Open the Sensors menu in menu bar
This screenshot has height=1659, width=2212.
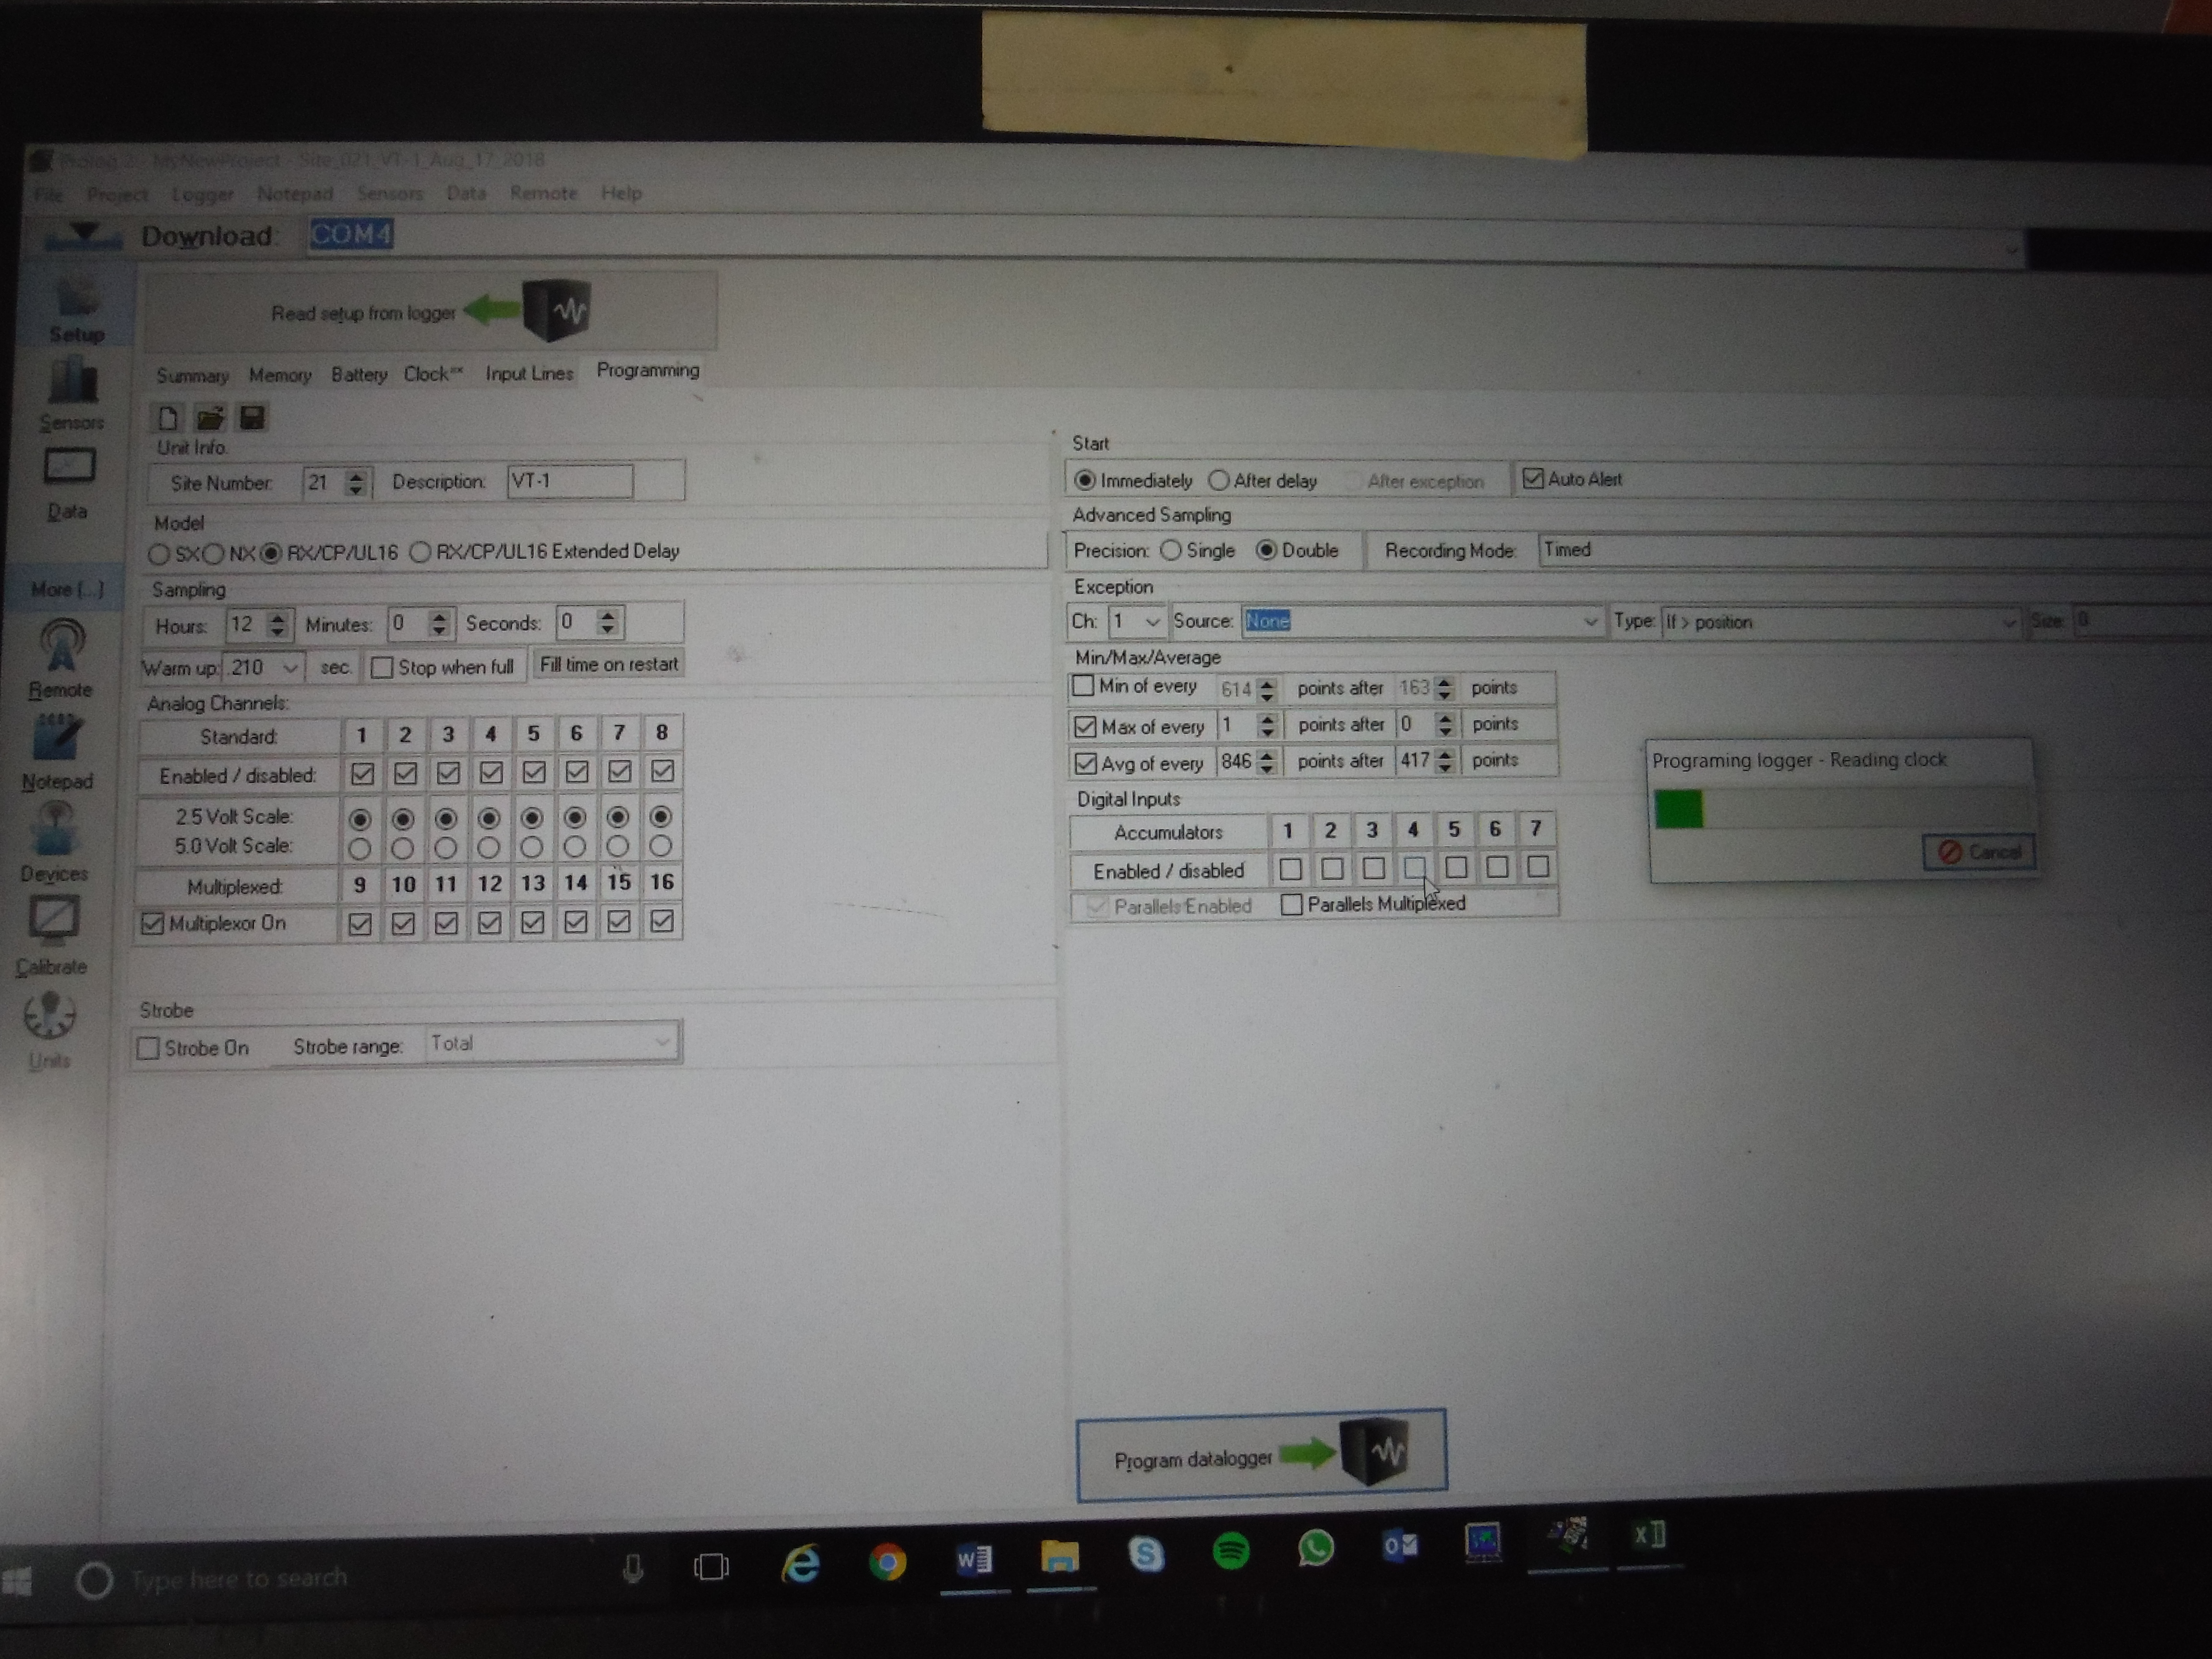tap(389, 193)
